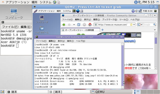Launch host web browser globe icon
The image size is (160, 94).
tap(54, 2)
